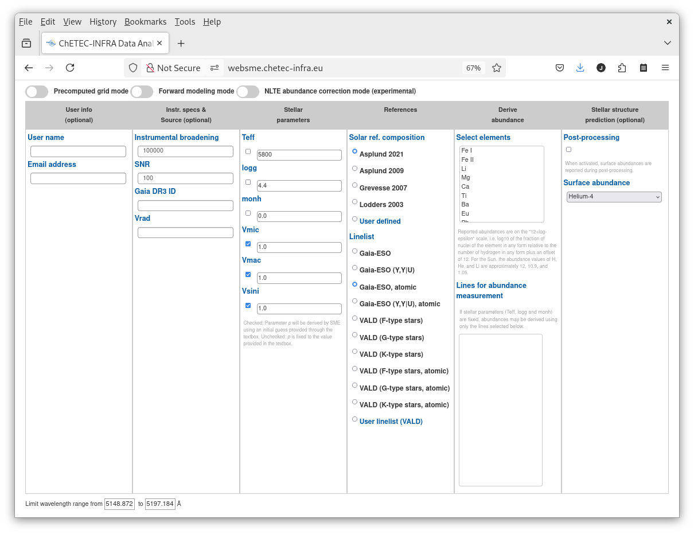Click the back navigation arrow
The height and width of the screenshot is (534, 694).
pos(29,68)
